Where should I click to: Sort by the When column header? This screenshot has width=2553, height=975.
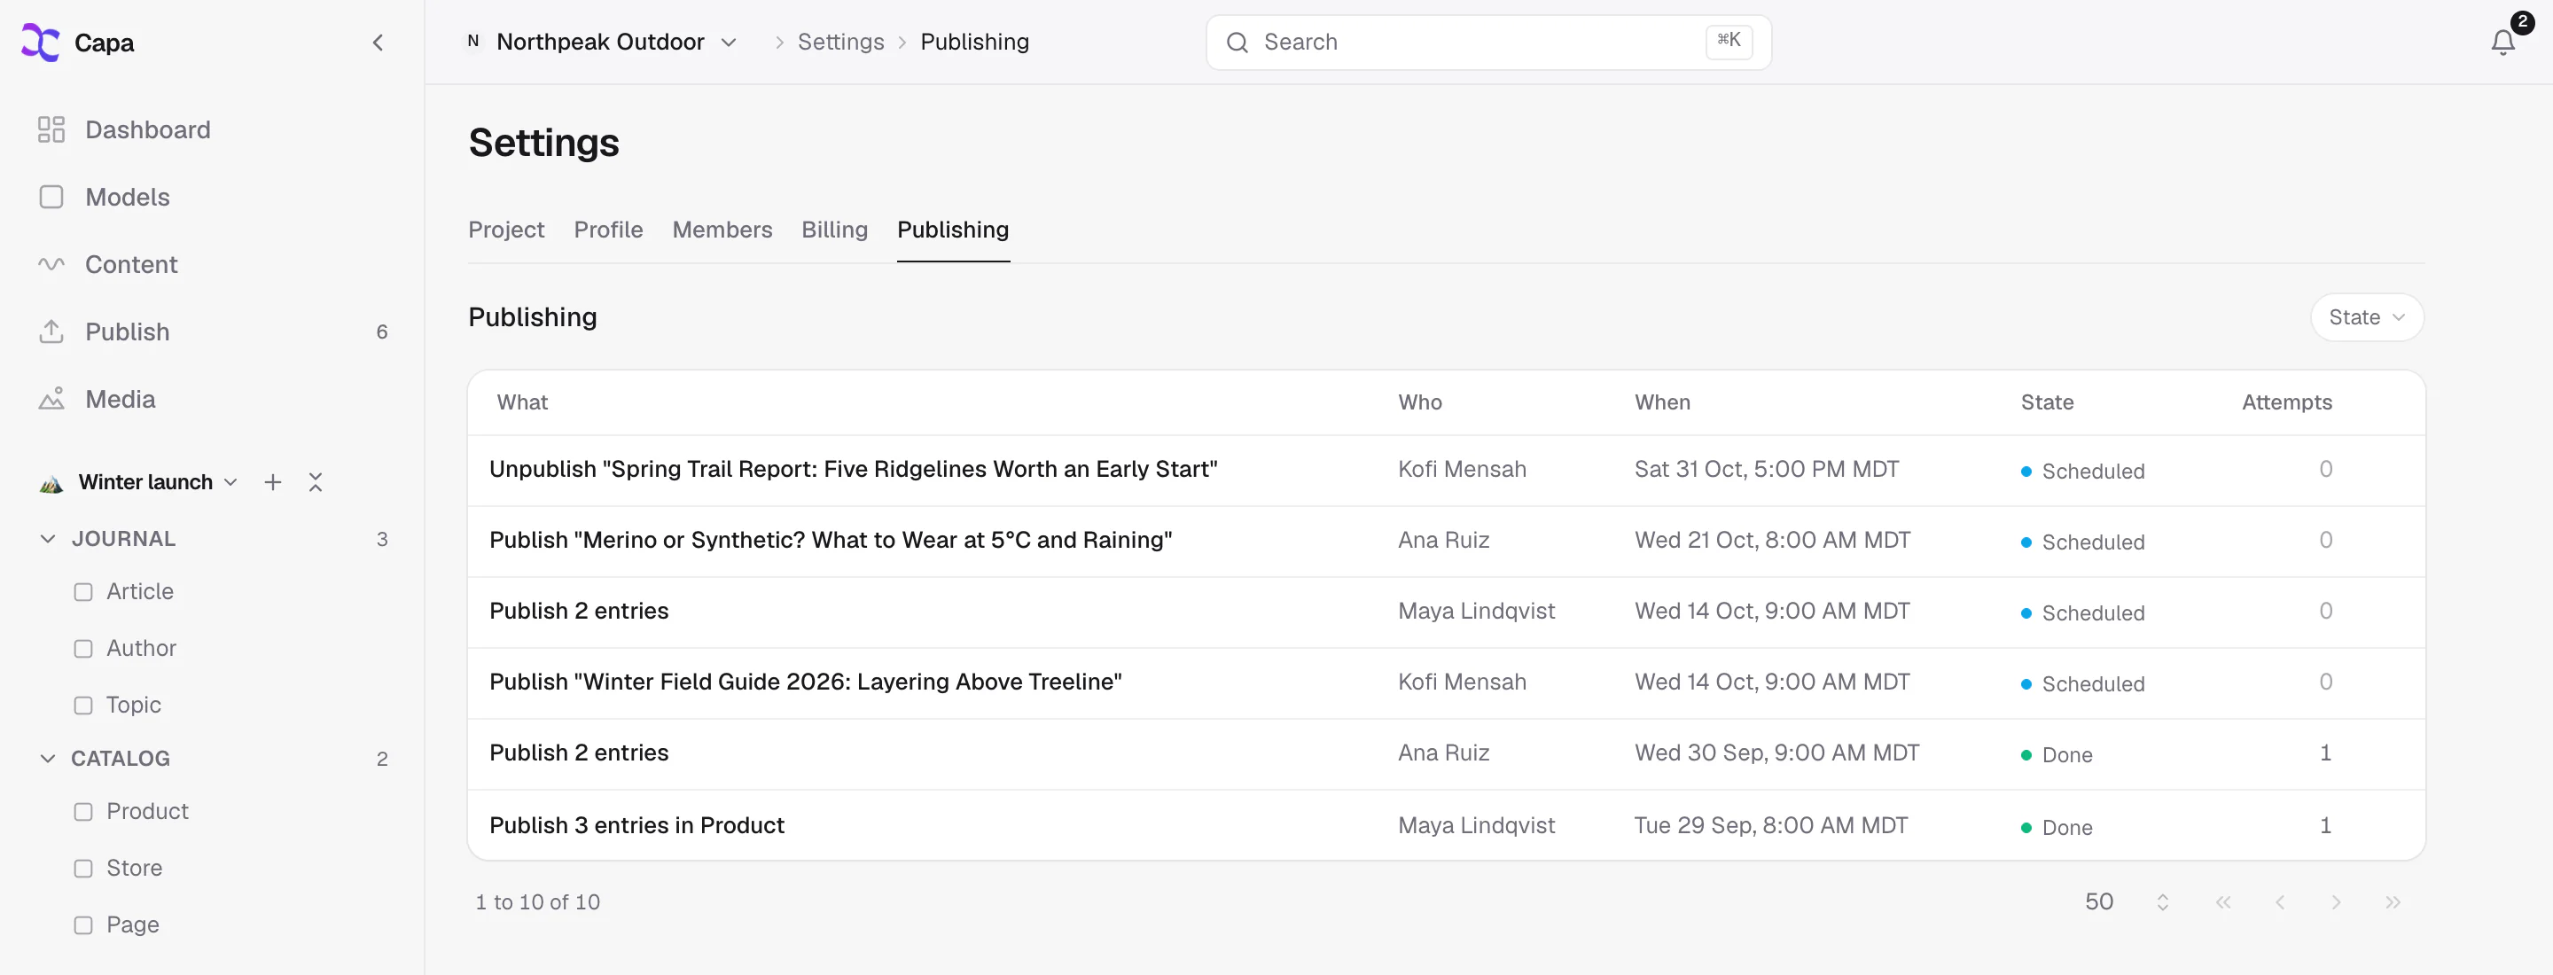point(1662,402)
